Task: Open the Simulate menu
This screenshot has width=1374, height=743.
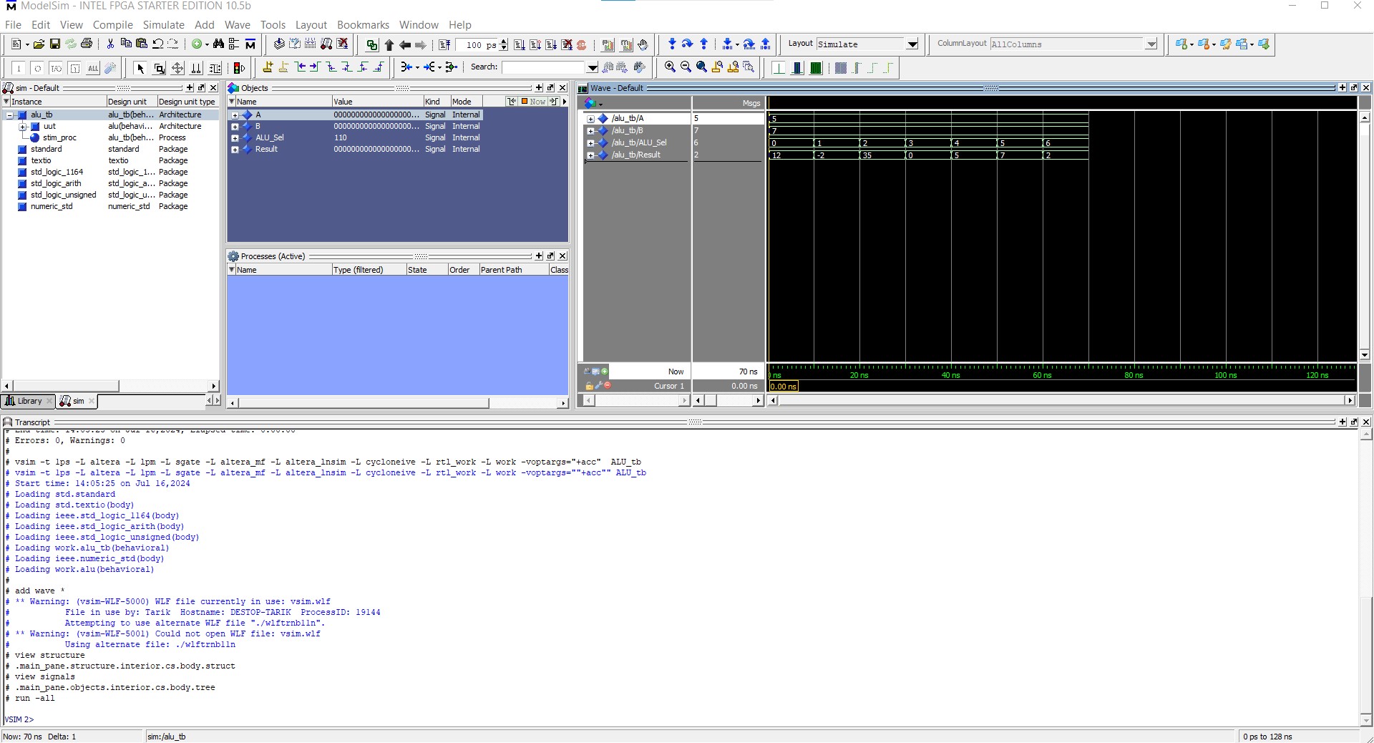Action: pyautogui.click(x=163, y=24)
